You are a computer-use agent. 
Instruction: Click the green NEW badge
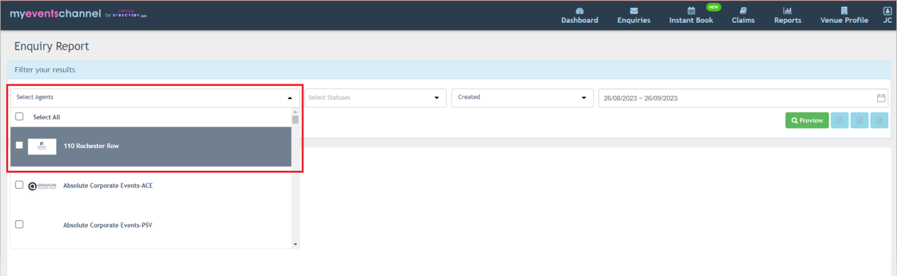click(713, 7)
